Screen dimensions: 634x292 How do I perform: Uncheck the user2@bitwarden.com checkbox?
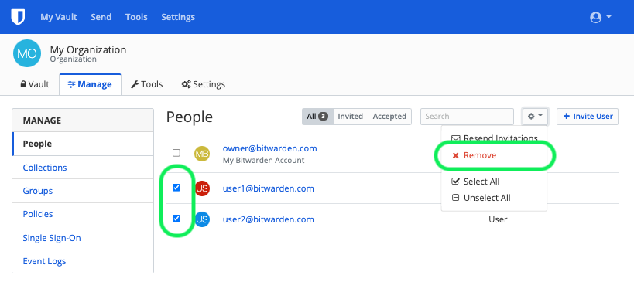176,219
